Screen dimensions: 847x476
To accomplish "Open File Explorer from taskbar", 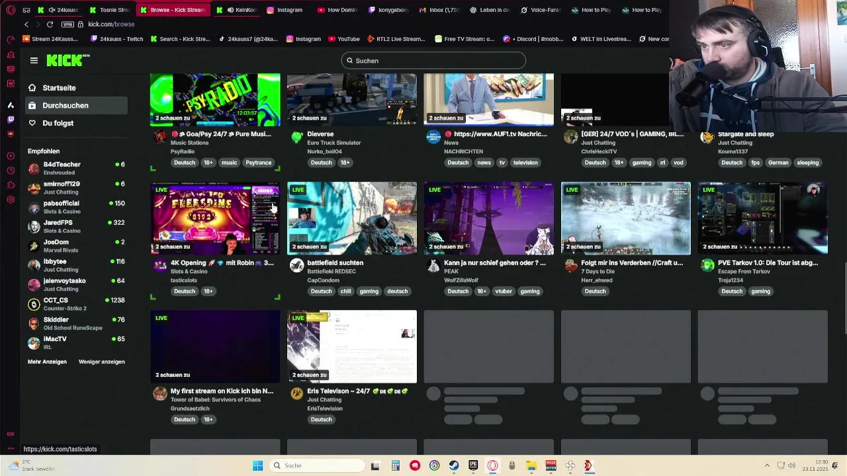I will pos(531,465).
